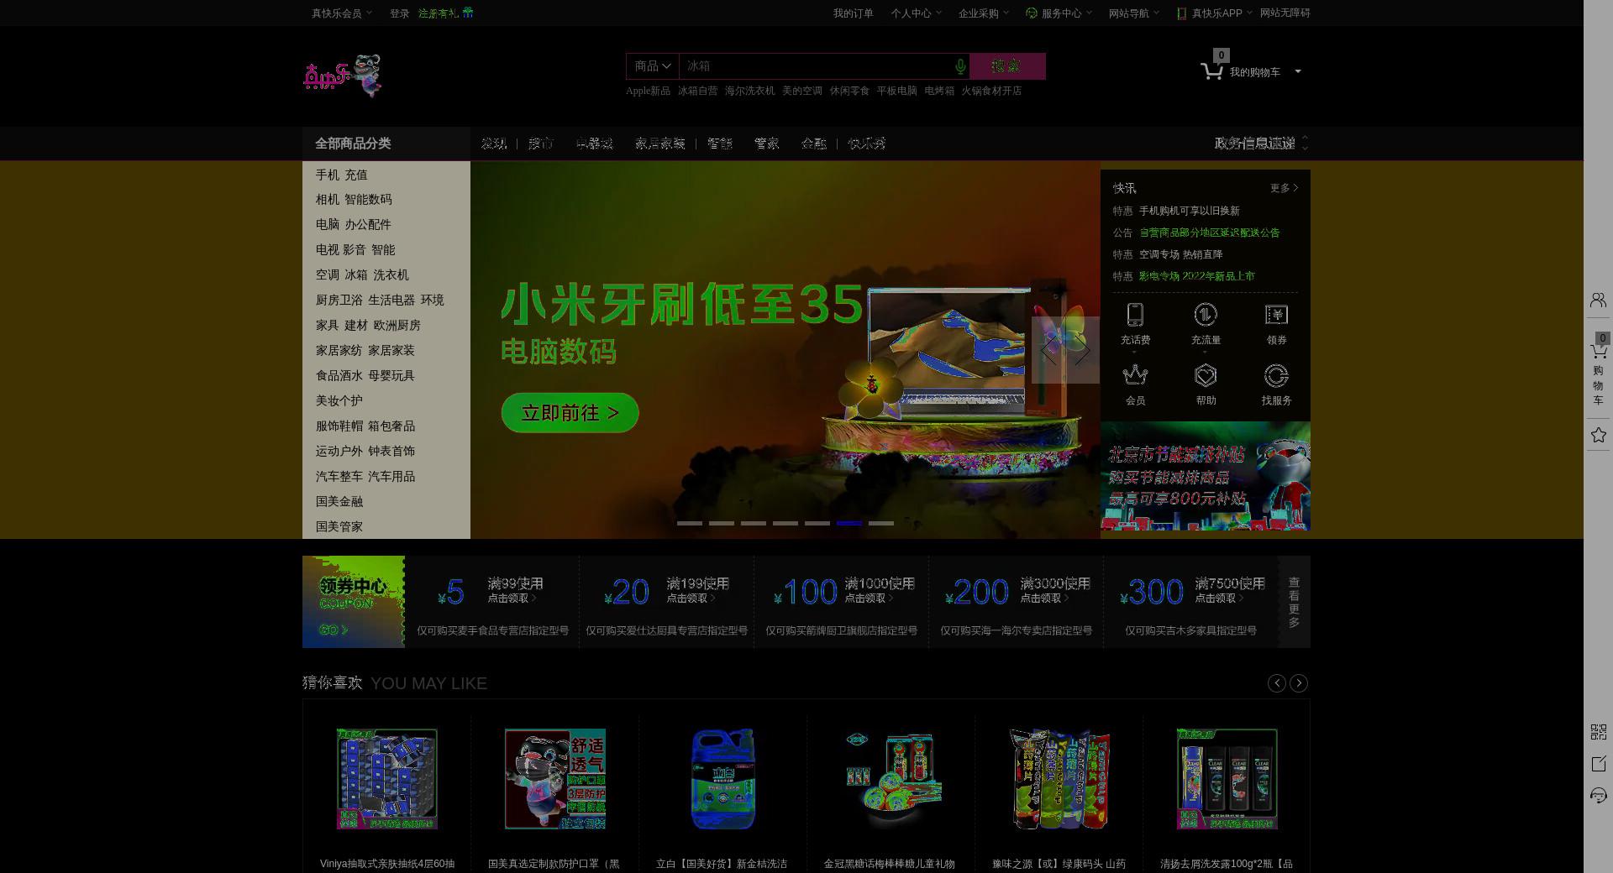Click the 找服务 service icon

[1276, 375]
